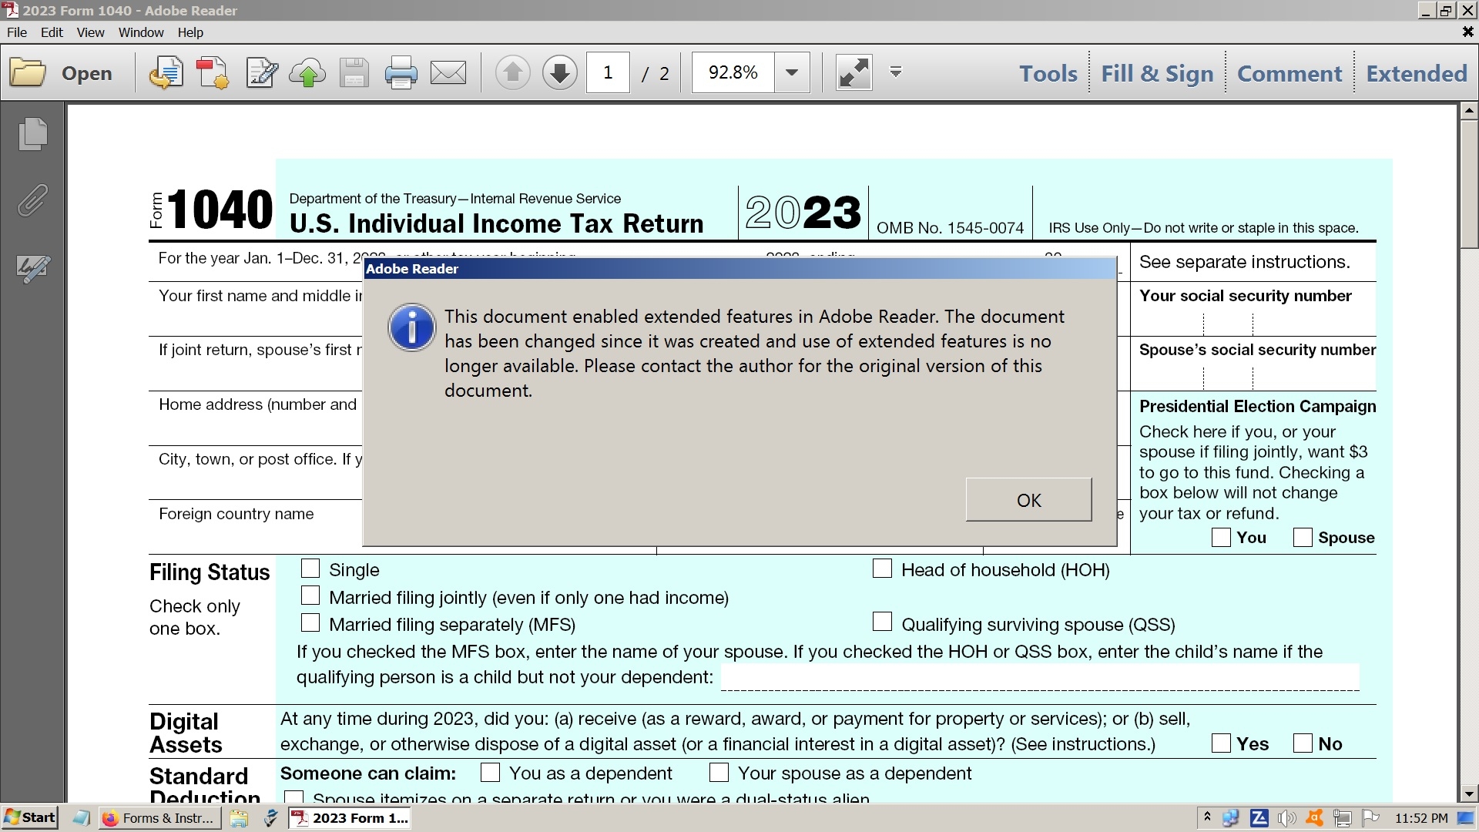
Task: Click the edit document pencil icon
Action: click(261, 73)
